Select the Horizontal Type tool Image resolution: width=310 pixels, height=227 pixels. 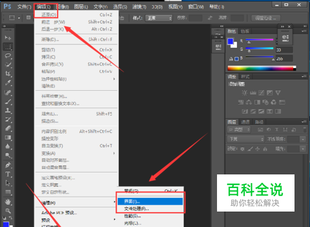click(8, 174)
